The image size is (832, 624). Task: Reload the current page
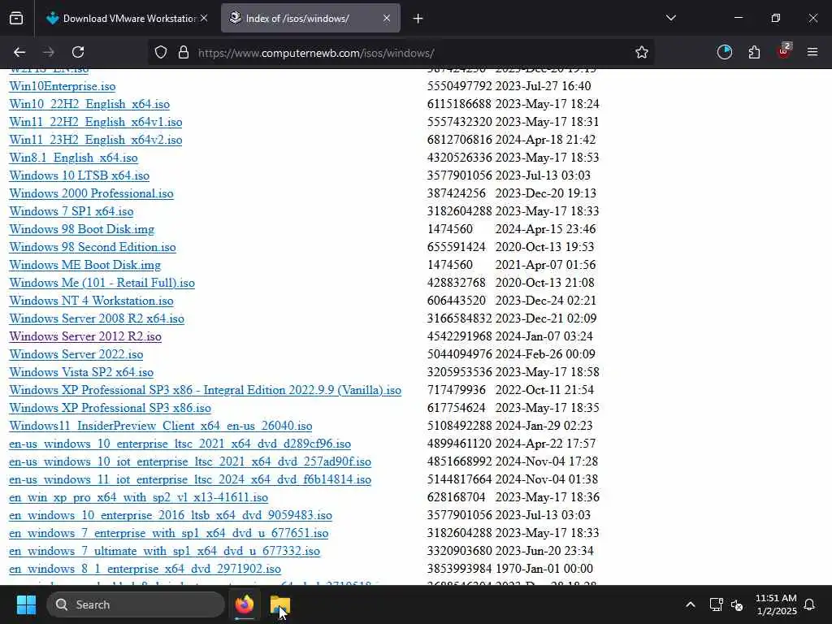[x=78, y=52]
